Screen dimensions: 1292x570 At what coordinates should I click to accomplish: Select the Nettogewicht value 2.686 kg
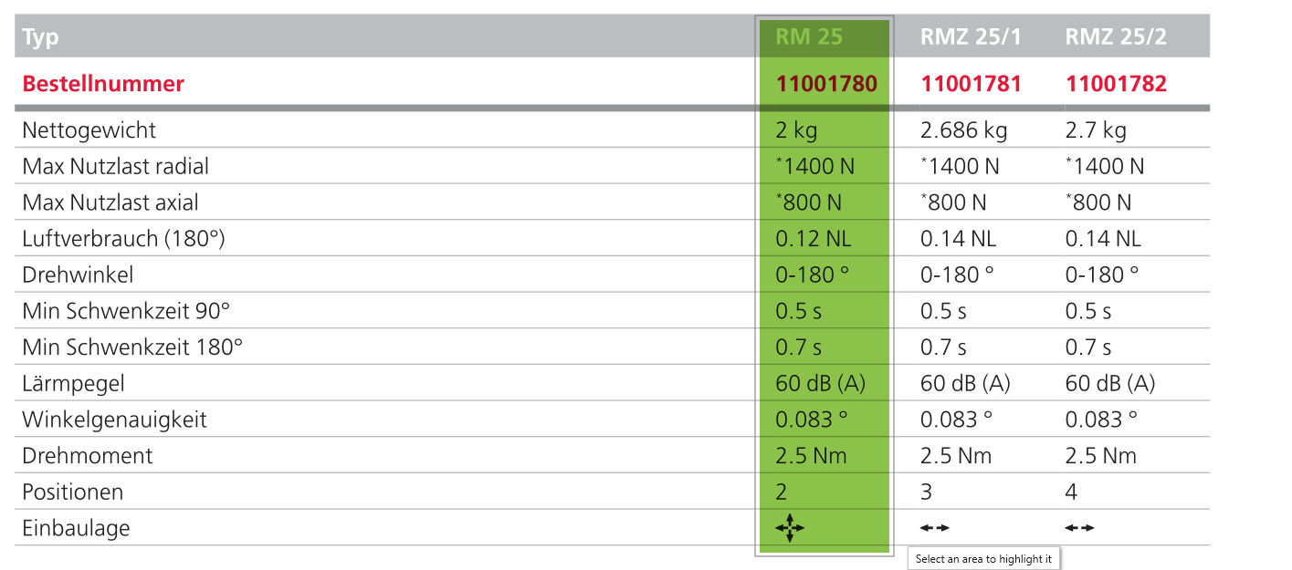[963, 130]
